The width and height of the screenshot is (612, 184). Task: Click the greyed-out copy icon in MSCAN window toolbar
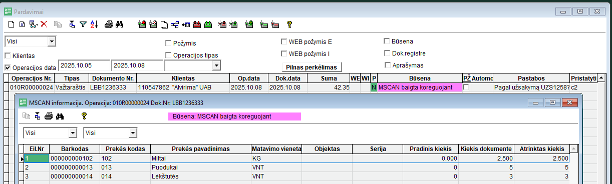tap(27, 116)
